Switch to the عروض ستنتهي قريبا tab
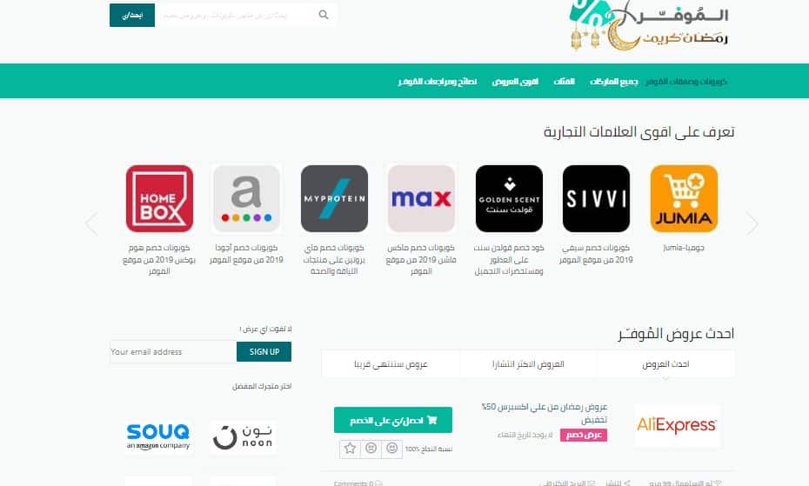The width and height of the screenshot is (809, 486). (391, 364)
